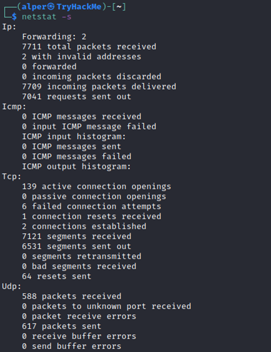This screenshot has height=352, width=271.
Task: Click the "7711 total packets received" line
Action: (89, 47)
